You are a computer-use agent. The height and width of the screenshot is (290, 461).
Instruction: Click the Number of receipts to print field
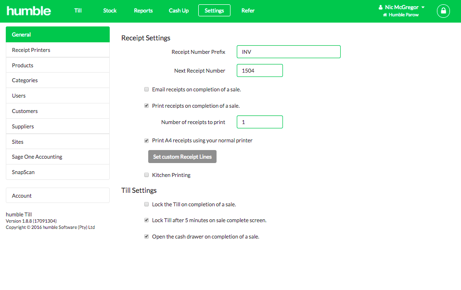(259, 122)
